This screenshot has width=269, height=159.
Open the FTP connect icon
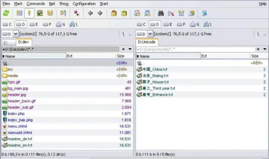click(137, 13)
